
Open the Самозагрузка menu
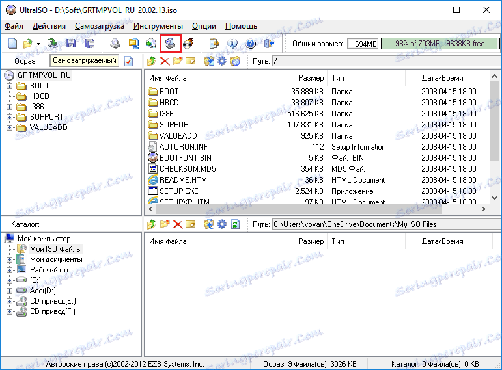click(x=99, y=26)
